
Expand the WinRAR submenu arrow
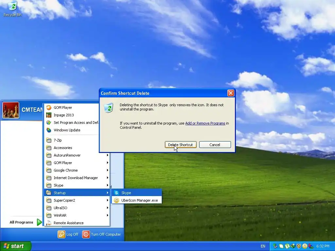coord(107,215)
